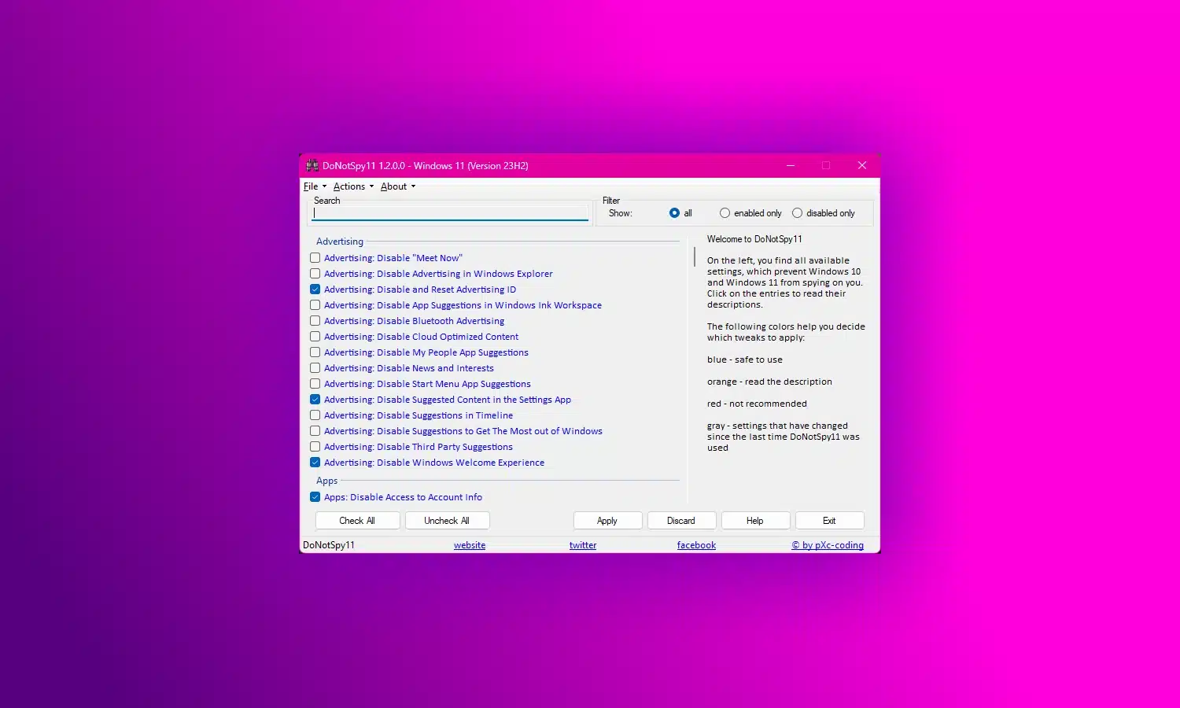Visit the pXc-coding copyright link
The height and width of the screenshot is (708, 1180).
[x=827, y=545]
